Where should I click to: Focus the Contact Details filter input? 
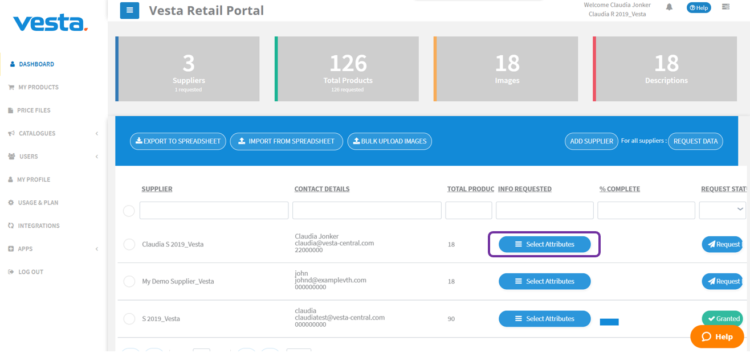(x=367, y=210)
